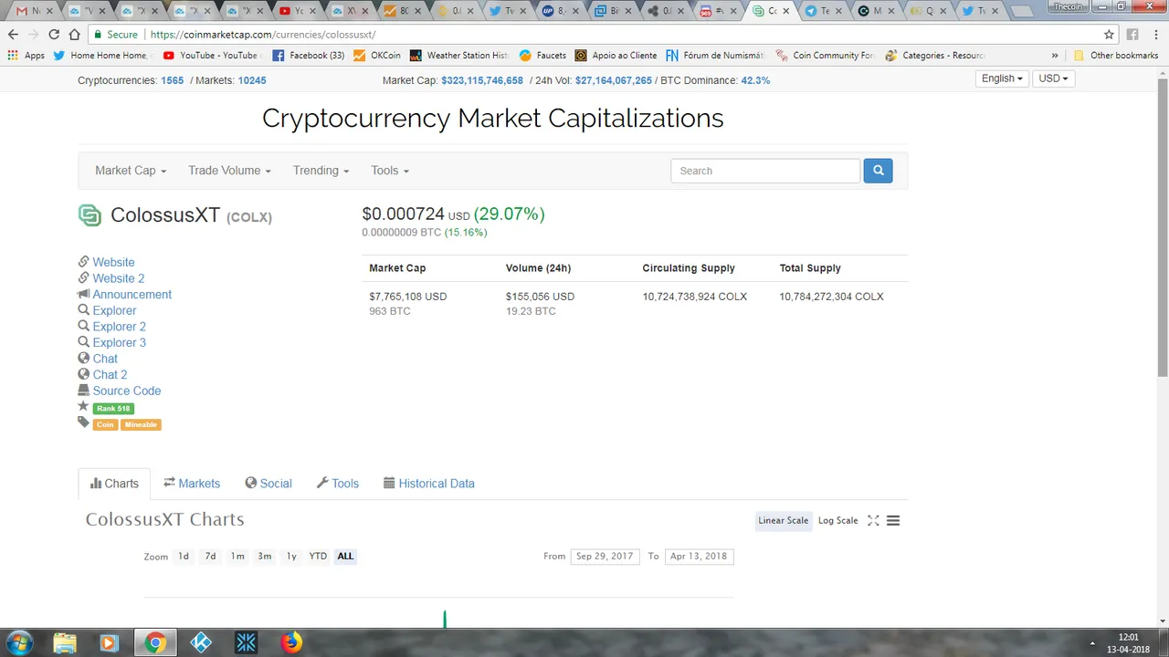
Task: Open the Tools tab below links
Action: [x=338, y=484]
